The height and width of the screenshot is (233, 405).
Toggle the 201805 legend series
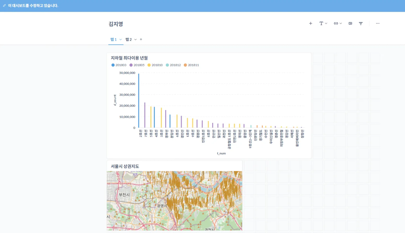(137, 65)
